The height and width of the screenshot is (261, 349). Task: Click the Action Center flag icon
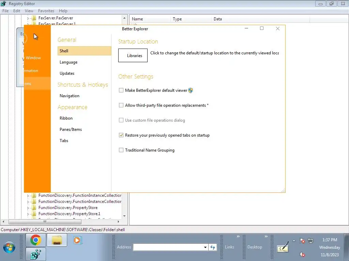(x=302, y=241)
